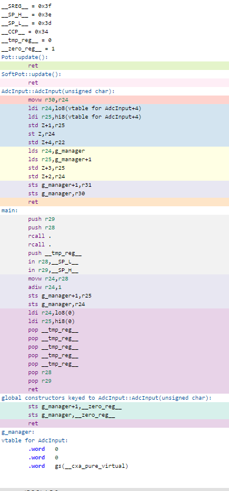Image resolution: width=229 pixels, height=491 pixels.
Task: Click the "sts g_manager,__zero_reg__" instruction
Action: point(72,415)
